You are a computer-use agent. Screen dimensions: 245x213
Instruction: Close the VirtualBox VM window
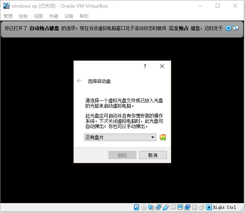click(x=235, y=6)
